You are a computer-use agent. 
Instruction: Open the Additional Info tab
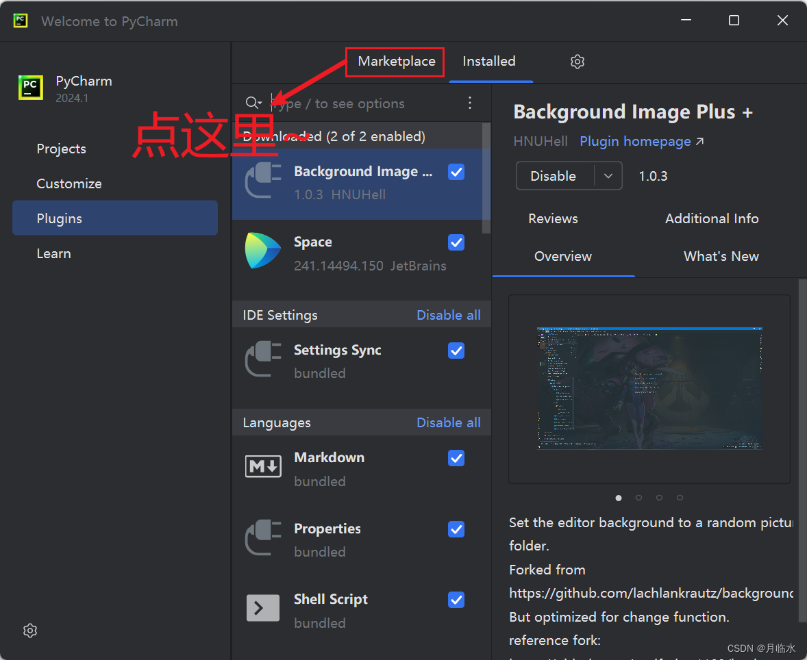[x=712, y=218]
